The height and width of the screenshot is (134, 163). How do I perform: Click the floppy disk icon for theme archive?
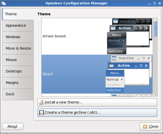41,113
